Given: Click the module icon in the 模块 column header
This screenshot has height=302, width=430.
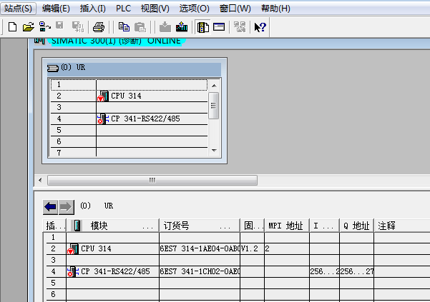Looking at the screenshot, I should pos(77,226).
